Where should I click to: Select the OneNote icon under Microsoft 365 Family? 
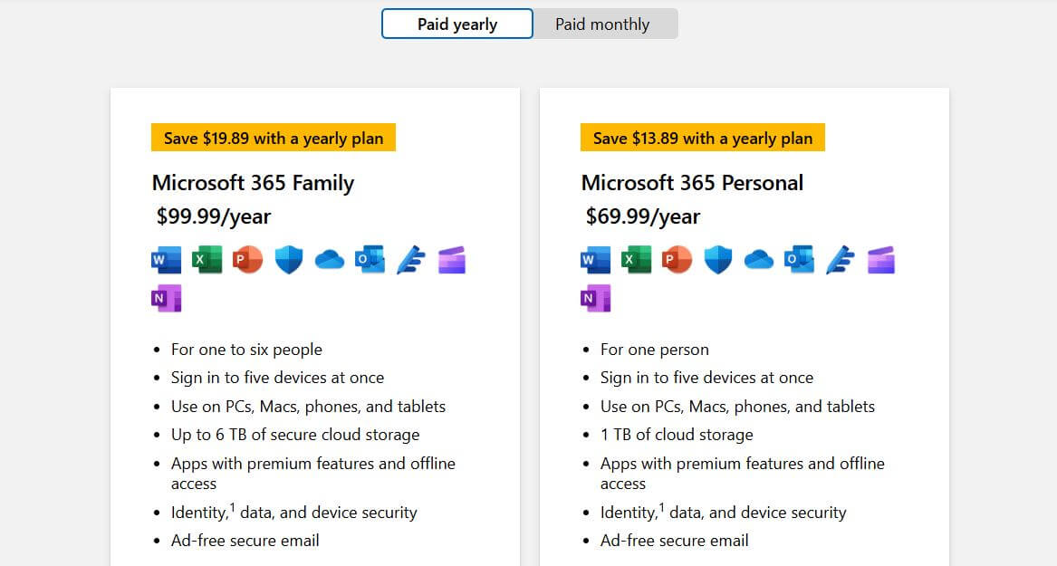point(166,297)
